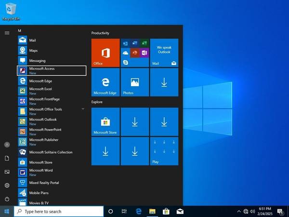Open Settings gear in Start sidebar
The height and width of the screenshot is (217, 289).
7,185
